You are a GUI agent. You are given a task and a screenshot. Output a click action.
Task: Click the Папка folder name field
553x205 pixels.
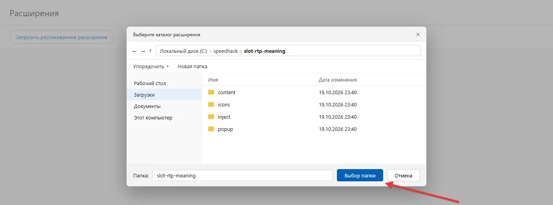coord(243,176)
